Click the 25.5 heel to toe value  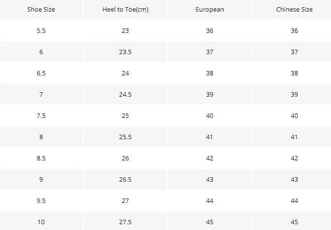pyautogui.click(x=125, y=137)
